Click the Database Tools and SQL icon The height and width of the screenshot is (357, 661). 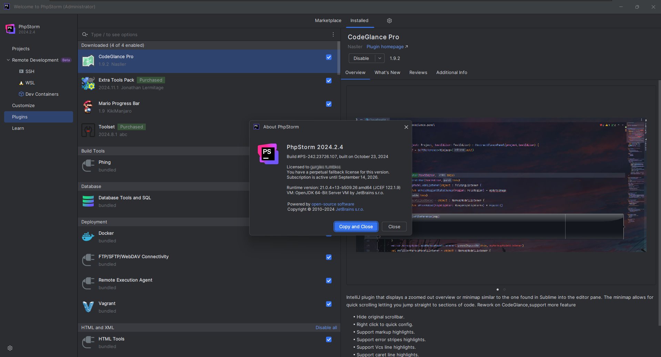pos(88,201)
